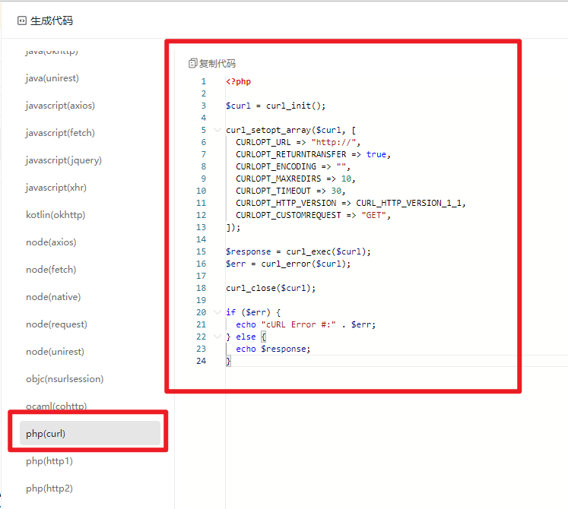Select objc(nsurlsession) in the list
Image resolution: width=568 pixels, height=509 pixels.
point(65,379)
